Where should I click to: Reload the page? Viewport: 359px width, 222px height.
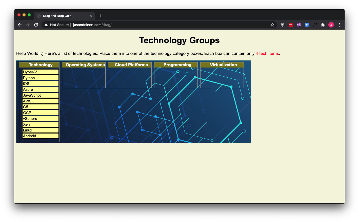click(36, 25)
